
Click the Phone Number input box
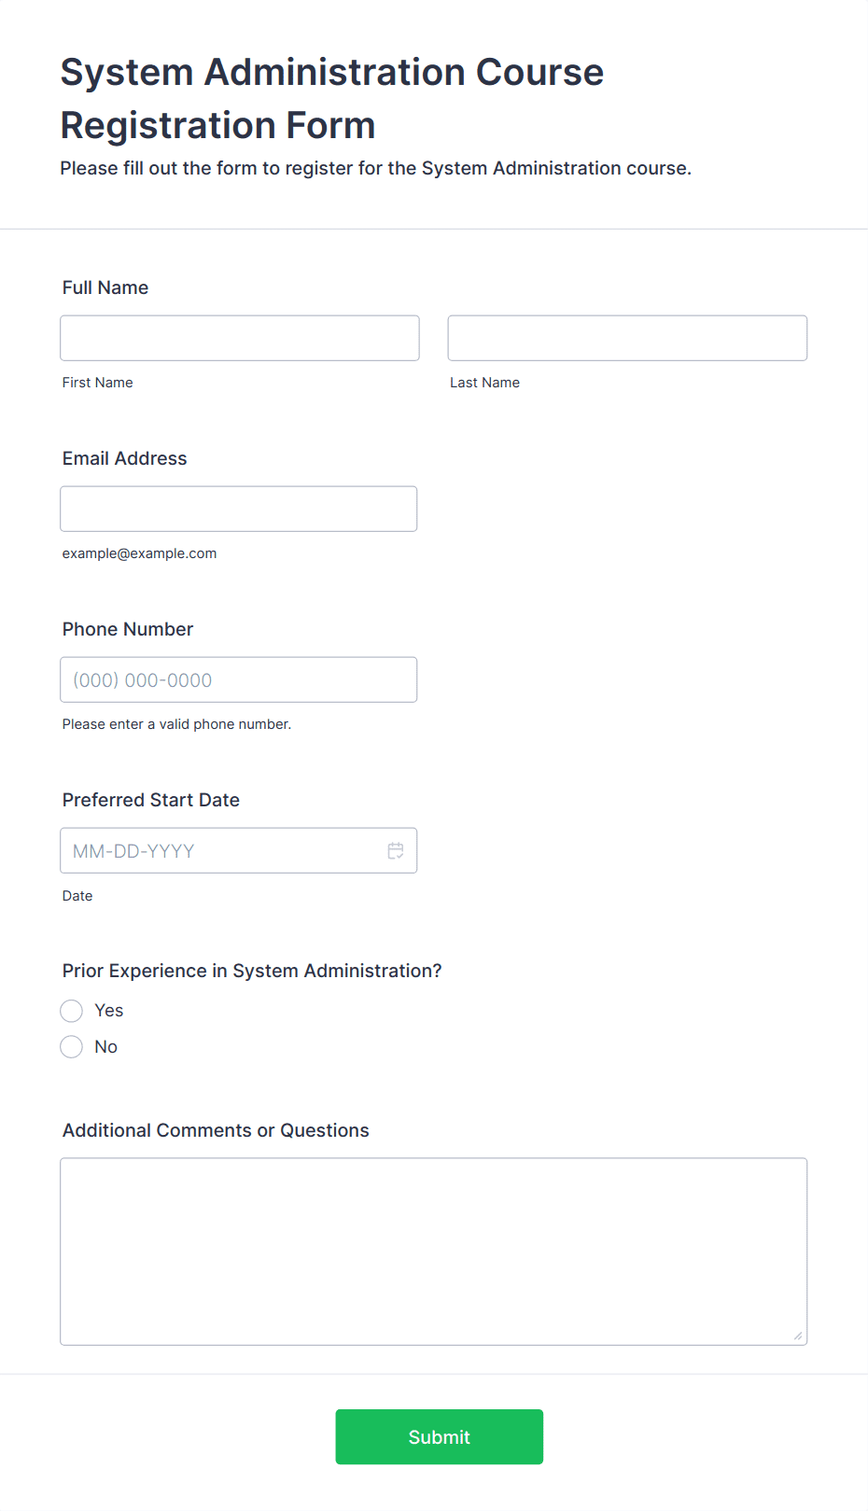(239, 679)
